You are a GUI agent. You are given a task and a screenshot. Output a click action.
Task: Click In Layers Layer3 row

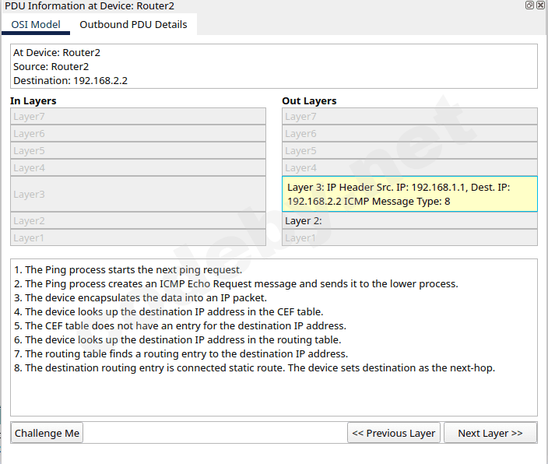tap(138, 194)
